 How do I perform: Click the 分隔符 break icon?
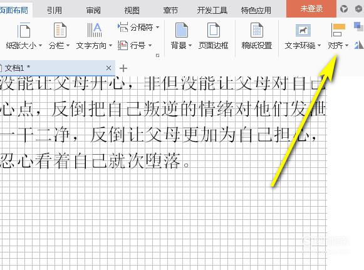(x=123, y=27)
